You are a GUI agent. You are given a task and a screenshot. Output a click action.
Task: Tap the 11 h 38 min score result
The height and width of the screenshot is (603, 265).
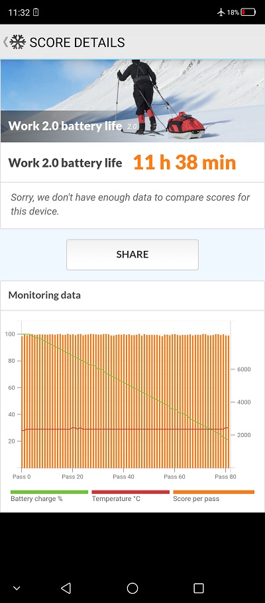(184, 163)
